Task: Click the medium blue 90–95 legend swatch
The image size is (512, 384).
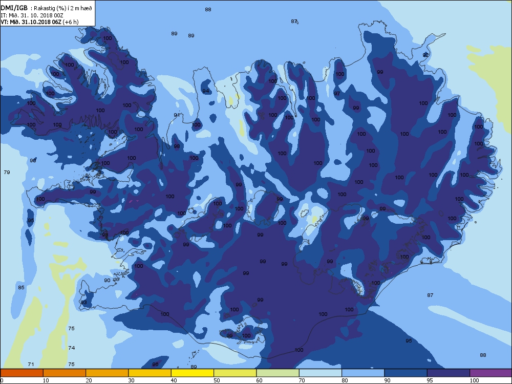Action: (x=406, y=373)
